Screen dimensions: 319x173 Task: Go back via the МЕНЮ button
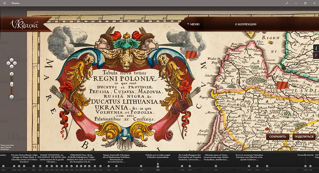193,24
